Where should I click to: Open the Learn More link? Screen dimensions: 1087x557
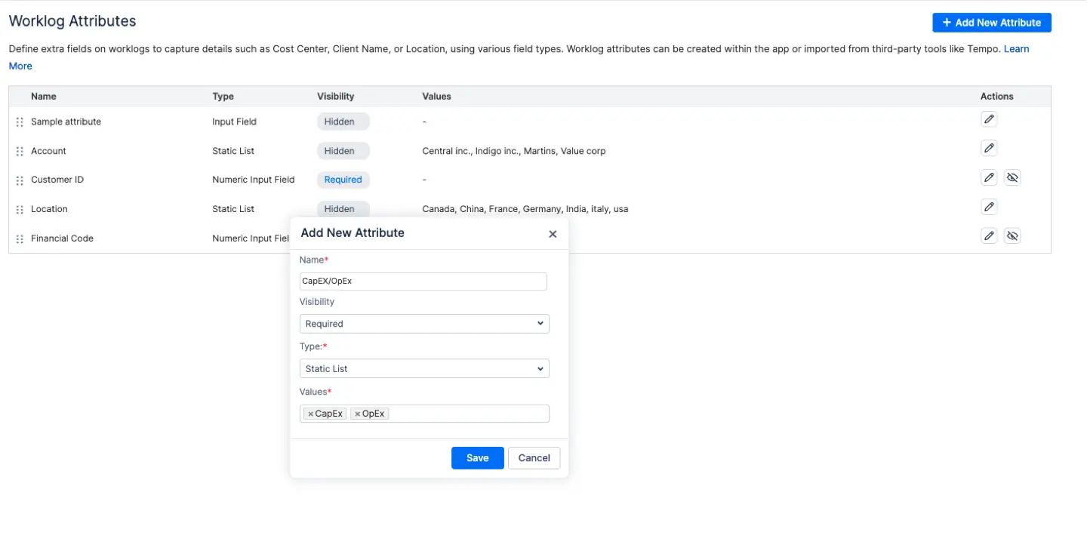point(1017,48)
